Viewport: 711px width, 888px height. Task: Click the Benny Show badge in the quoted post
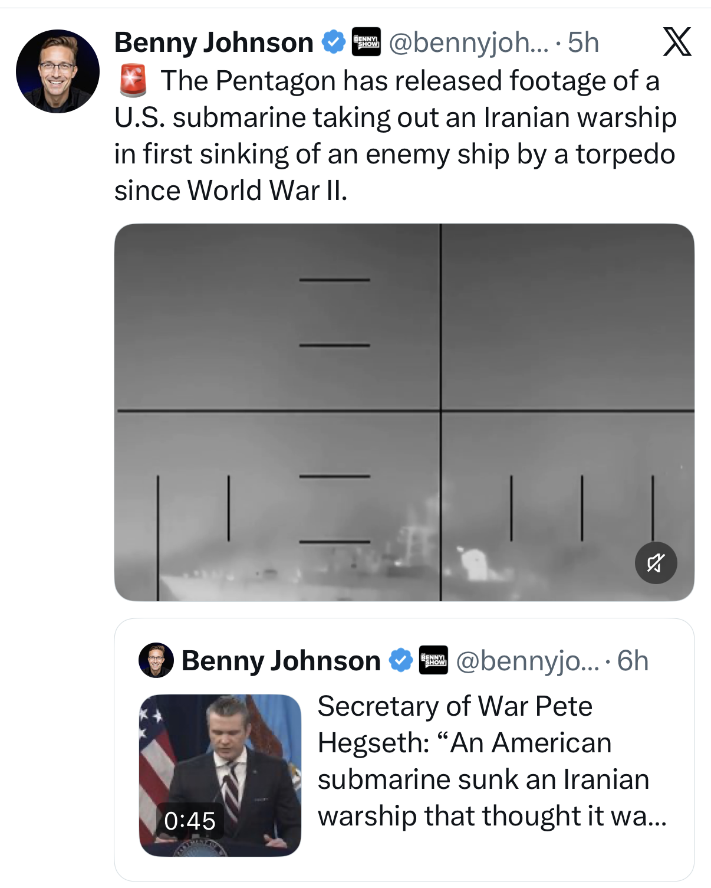click(433, 660)
